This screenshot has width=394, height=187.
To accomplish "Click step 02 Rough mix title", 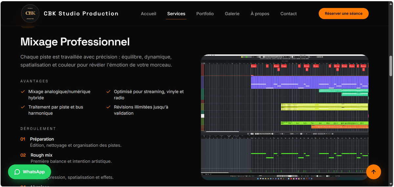I will coord(42,155).
